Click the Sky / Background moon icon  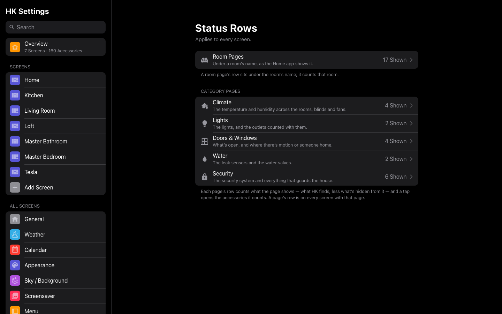point(15,281)
